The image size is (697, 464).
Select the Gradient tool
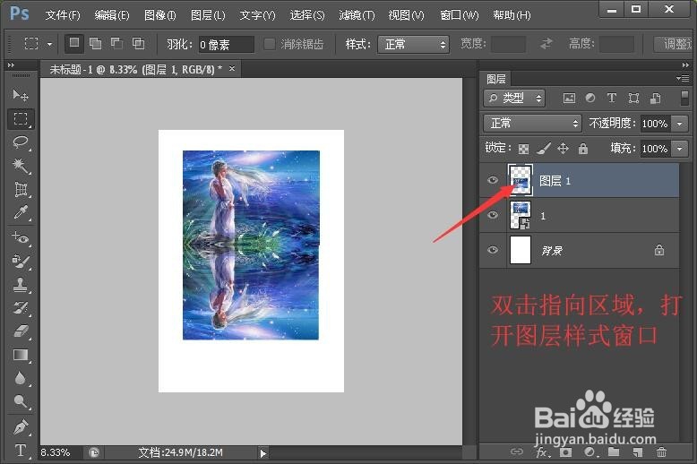[21, 355]
